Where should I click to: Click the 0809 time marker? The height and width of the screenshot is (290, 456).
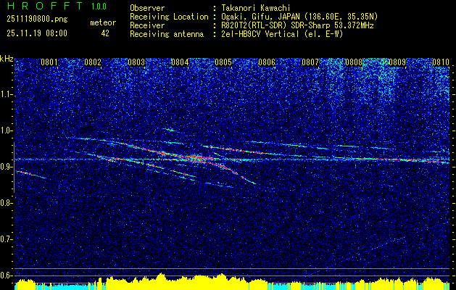click(x=397, y=62)
